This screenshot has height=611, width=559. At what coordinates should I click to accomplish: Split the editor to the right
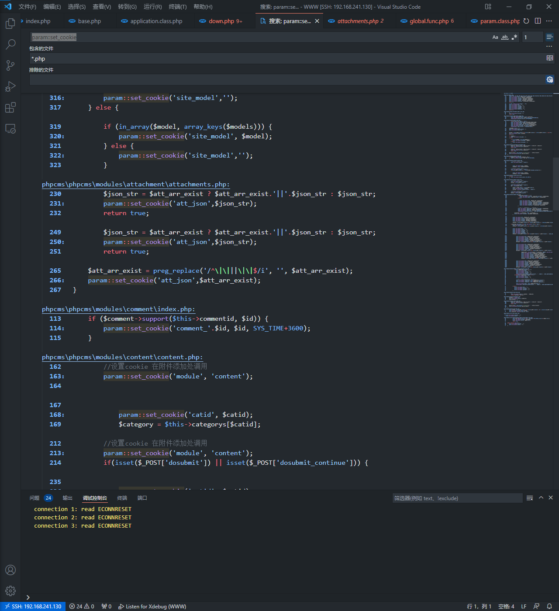tap(538, 21)
